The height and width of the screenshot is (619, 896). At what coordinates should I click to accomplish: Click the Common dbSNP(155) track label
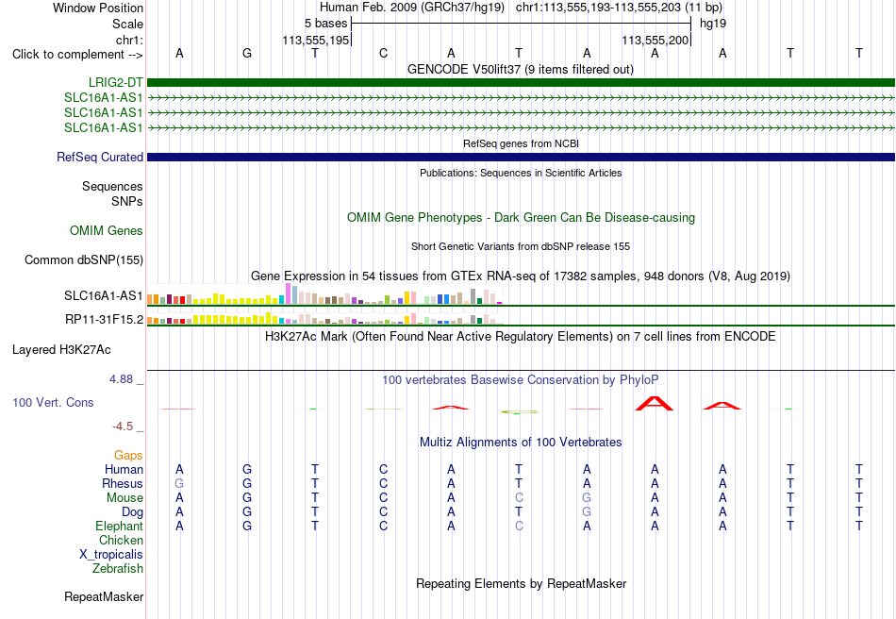click(84, 260)
